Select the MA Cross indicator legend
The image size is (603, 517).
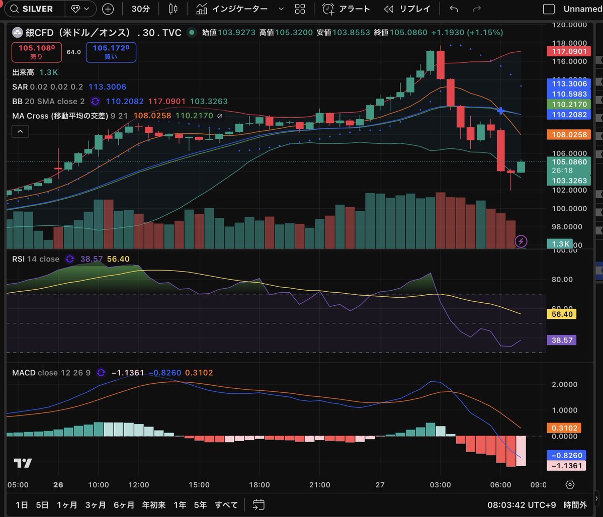click(x=69, y=116)
